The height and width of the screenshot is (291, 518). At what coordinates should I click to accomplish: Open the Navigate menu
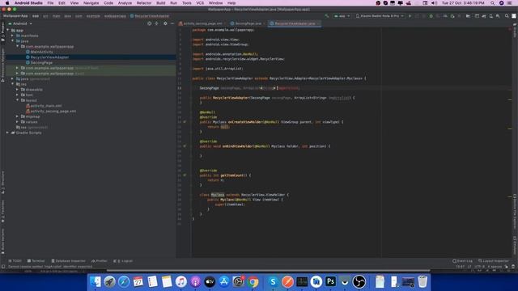click(91, 3)
